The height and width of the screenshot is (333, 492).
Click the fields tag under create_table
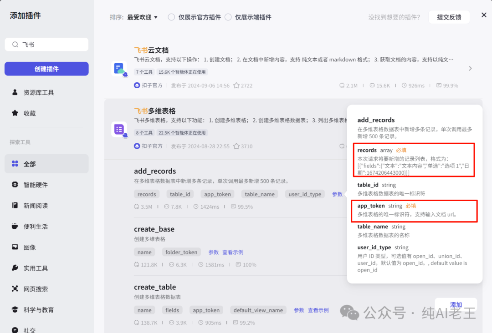[x=172, y=310]
